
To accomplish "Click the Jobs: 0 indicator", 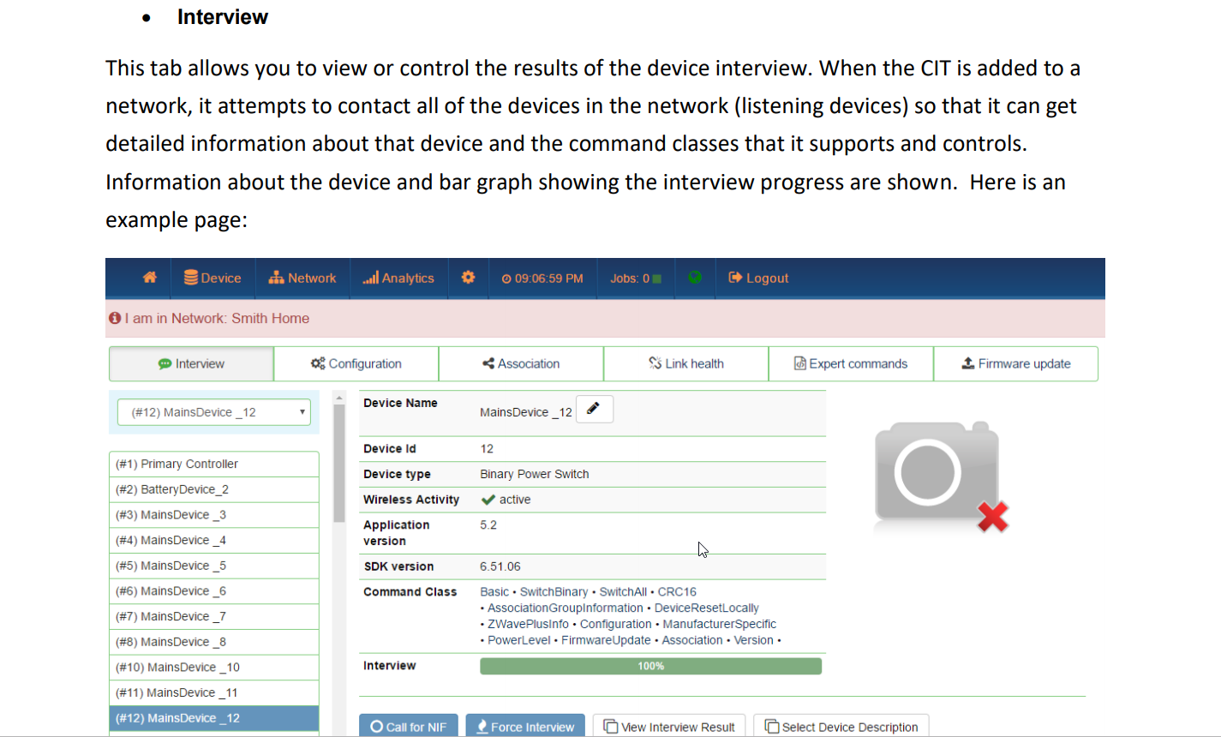I will (x=636, y=279).
